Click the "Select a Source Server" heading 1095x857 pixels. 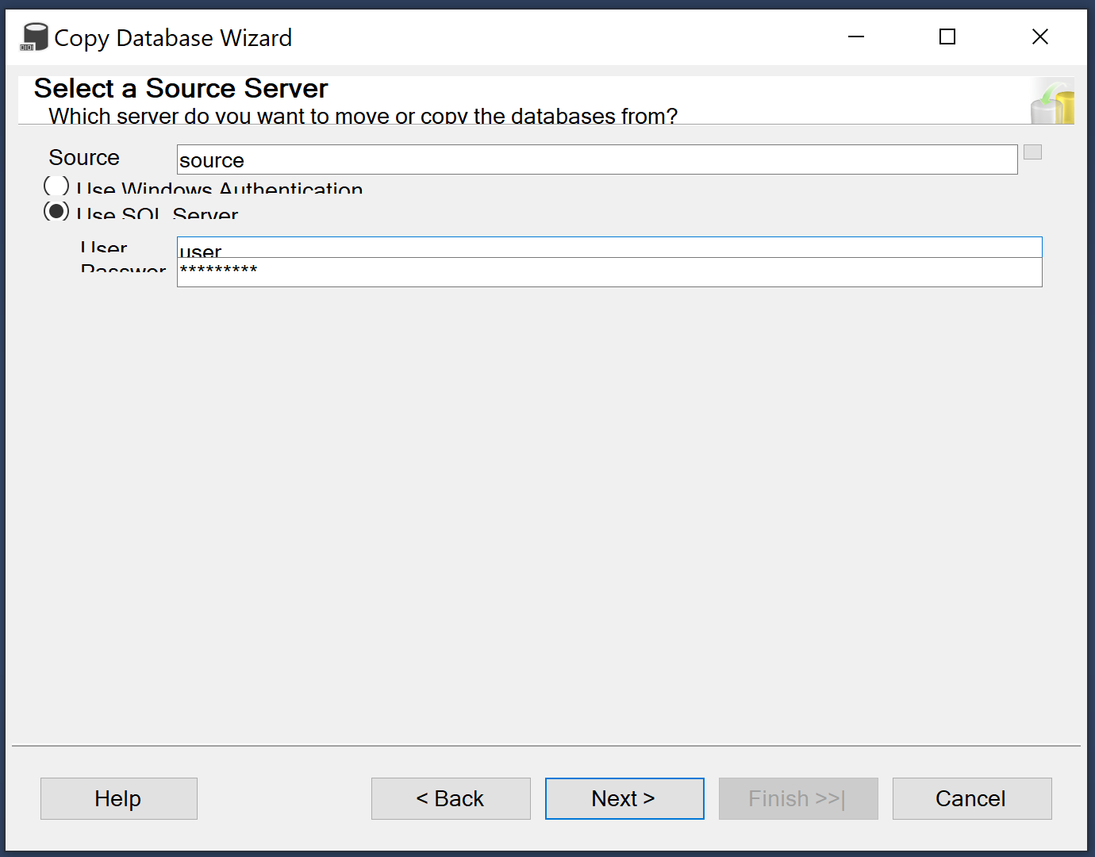click(x=180, y=88)
